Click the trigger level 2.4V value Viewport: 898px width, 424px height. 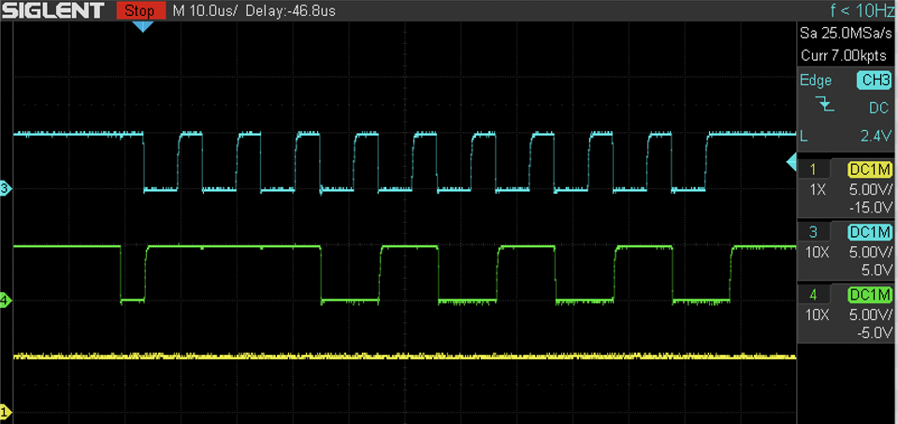point(877,137)
